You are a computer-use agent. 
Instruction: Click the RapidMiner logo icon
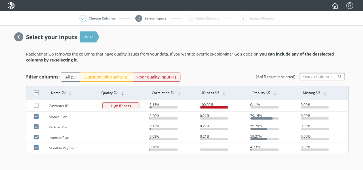click(x=11, y=6)
